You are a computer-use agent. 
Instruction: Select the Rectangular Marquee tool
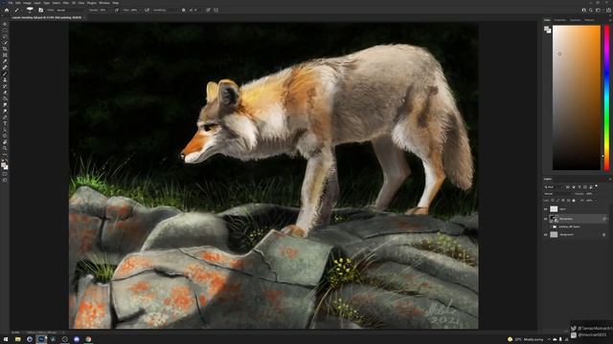(5, 31)
